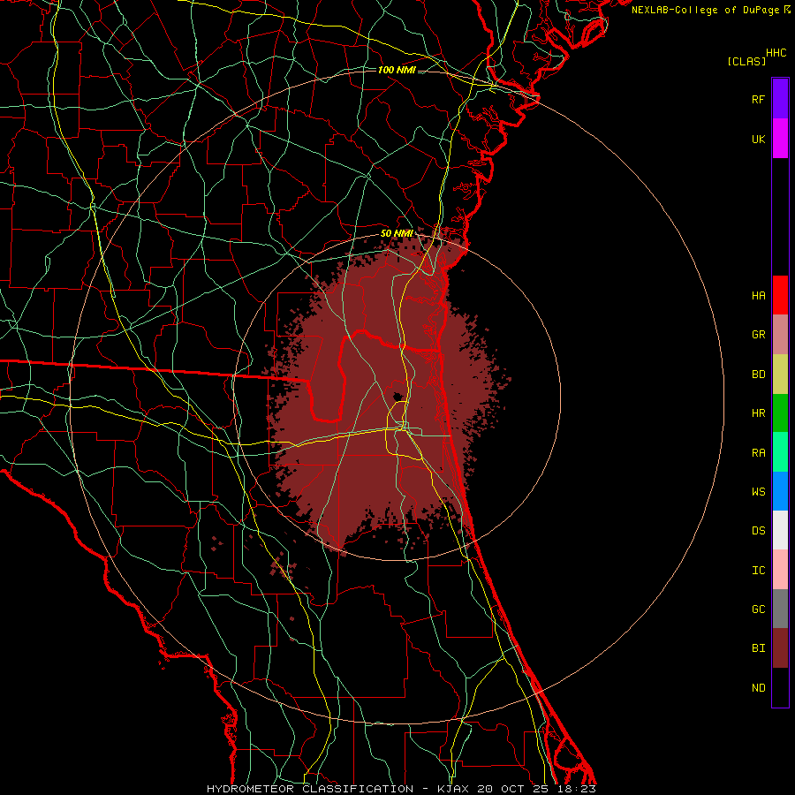Click the BI dark-red legend swatch

[x=780, y=648]
